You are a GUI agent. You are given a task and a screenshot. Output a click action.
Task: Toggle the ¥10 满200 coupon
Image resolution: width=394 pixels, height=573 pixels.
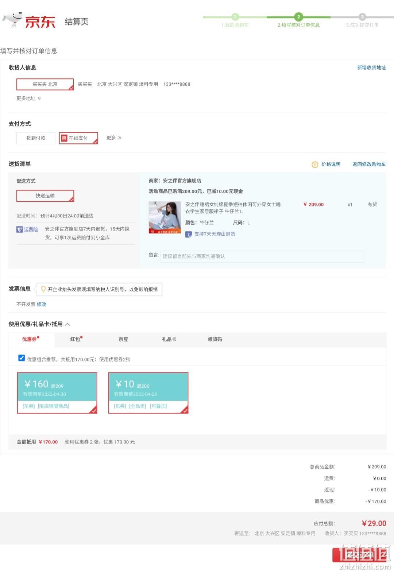(148, 393)
